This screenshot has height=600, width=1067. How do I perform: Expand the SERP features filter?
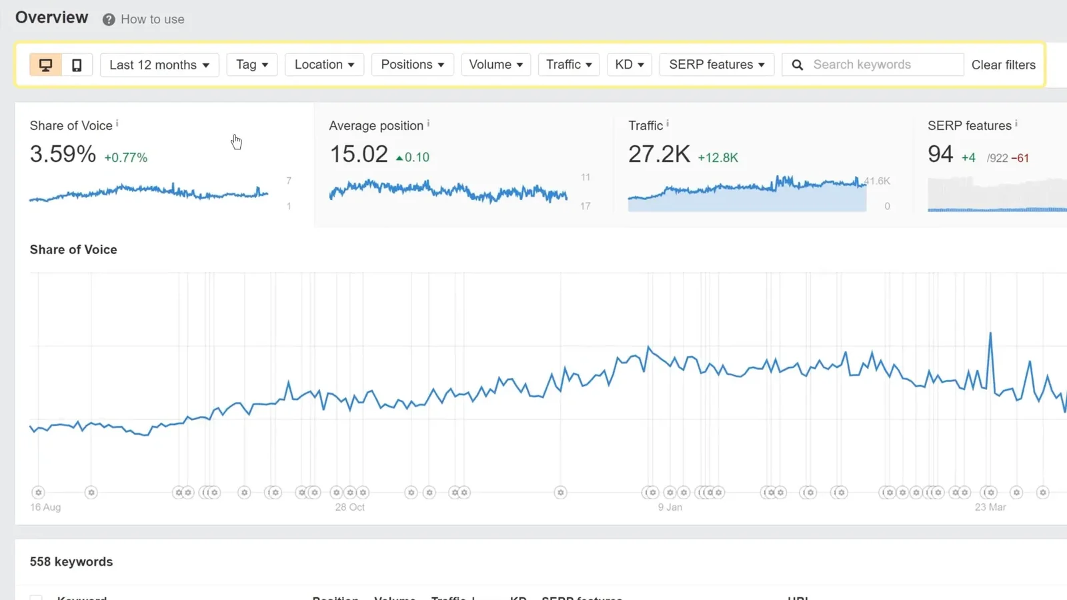pos(716,65)
